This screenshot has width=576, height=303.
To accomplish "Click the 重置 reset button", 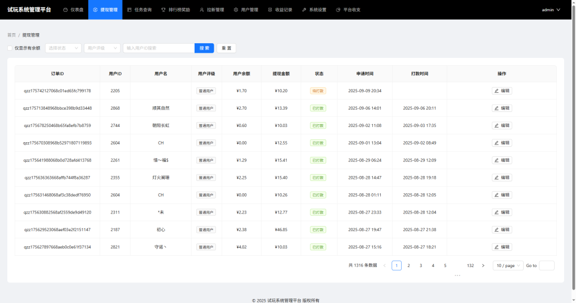I will point(226,48).
